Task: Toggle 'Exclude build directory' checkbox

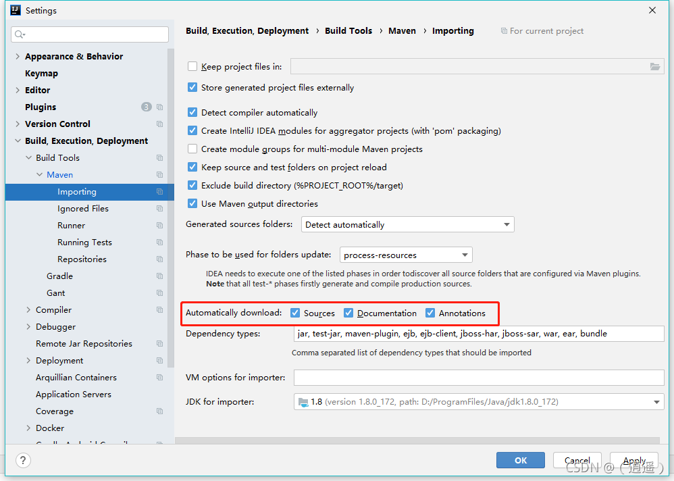Action: 192,185
